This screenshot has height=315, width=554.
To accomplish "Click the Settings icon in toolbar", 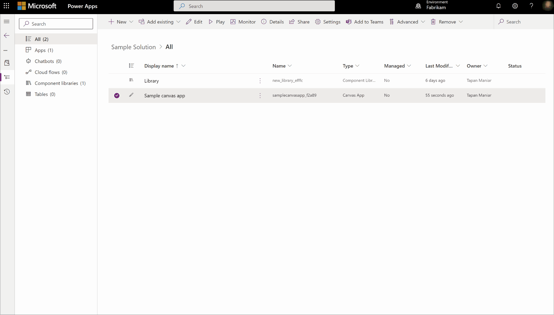I will point(318,22).
